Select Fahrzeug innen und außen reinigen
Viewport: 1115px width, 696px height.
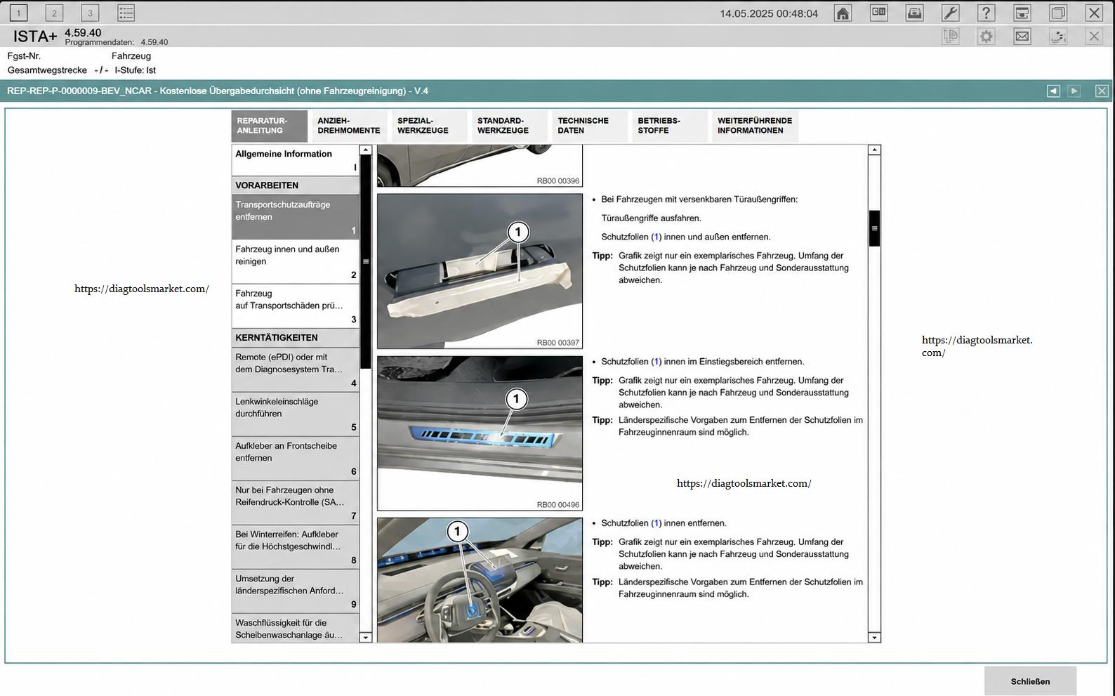296,261
